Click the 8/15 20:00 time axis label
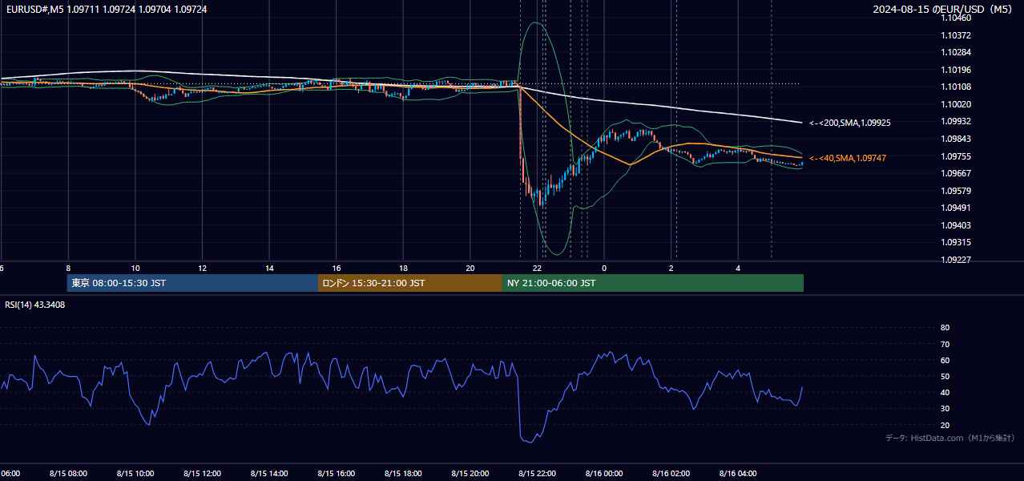This screenshot has height=481, width=1024. pyautogui.click(x=470, y=474)
